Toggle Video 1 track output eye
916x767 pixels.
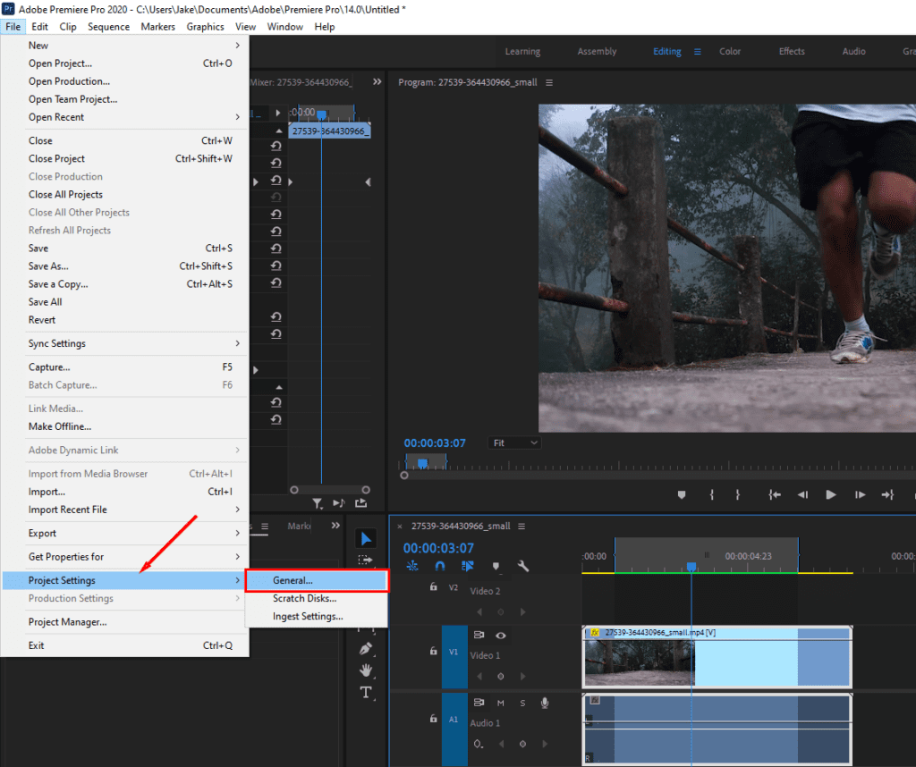[501, 636]
